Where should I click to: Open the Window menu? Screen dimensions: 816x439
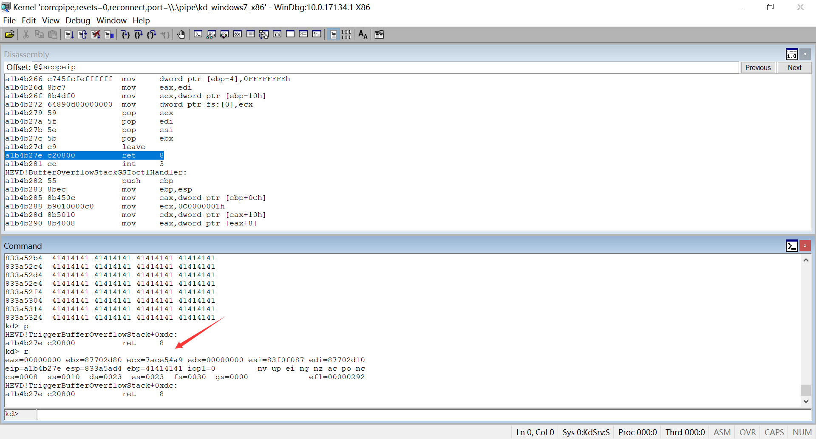click(x=111, y=20)
